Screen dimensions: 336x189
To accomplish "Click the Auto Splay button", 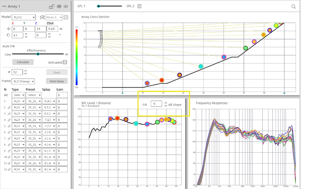I will 57,81.
